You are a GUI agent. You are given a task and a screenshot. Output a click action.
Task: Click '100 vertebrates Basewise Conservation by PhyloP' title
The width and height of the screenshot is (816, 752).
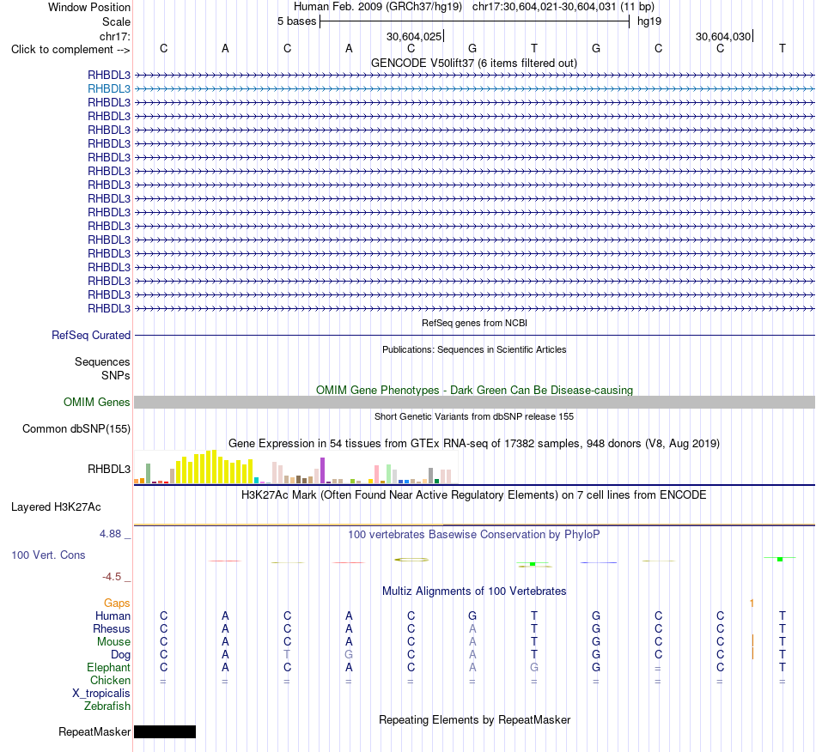click(474, 534)
